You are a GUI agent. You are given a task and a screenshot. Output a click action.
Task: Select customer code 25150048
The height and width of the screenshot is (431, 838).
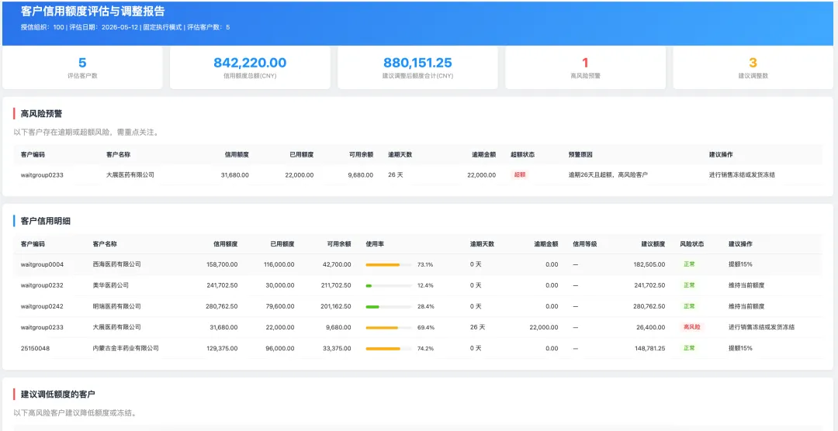35,348
